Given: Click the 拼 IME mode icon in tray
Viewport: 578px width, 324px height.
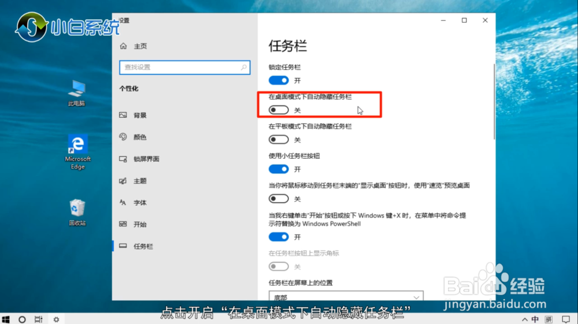Looking at the screenshot, I should point(549,319).
